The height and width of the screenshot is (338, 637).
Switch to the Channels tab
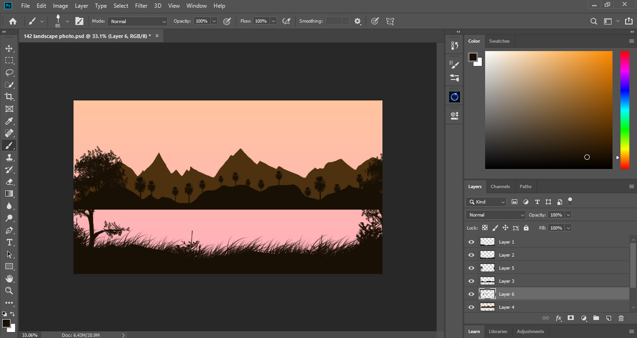(500, 186)
